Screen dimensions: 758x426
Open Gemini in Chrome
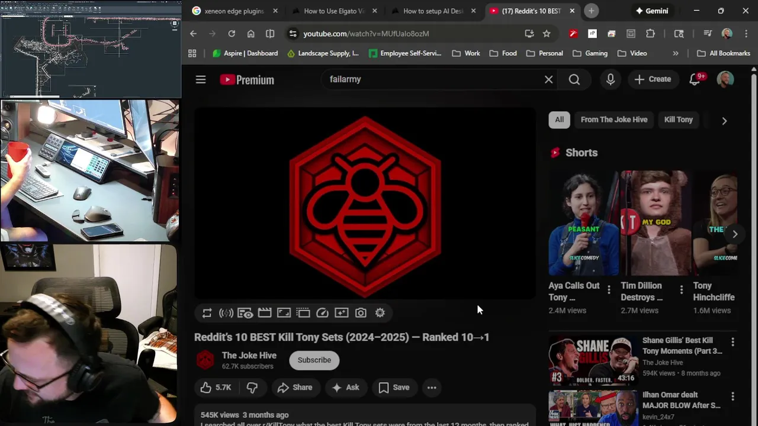click(651, 11)
